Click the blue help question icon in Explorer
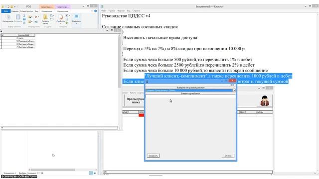The image size is (319, 179). [95, 11]
